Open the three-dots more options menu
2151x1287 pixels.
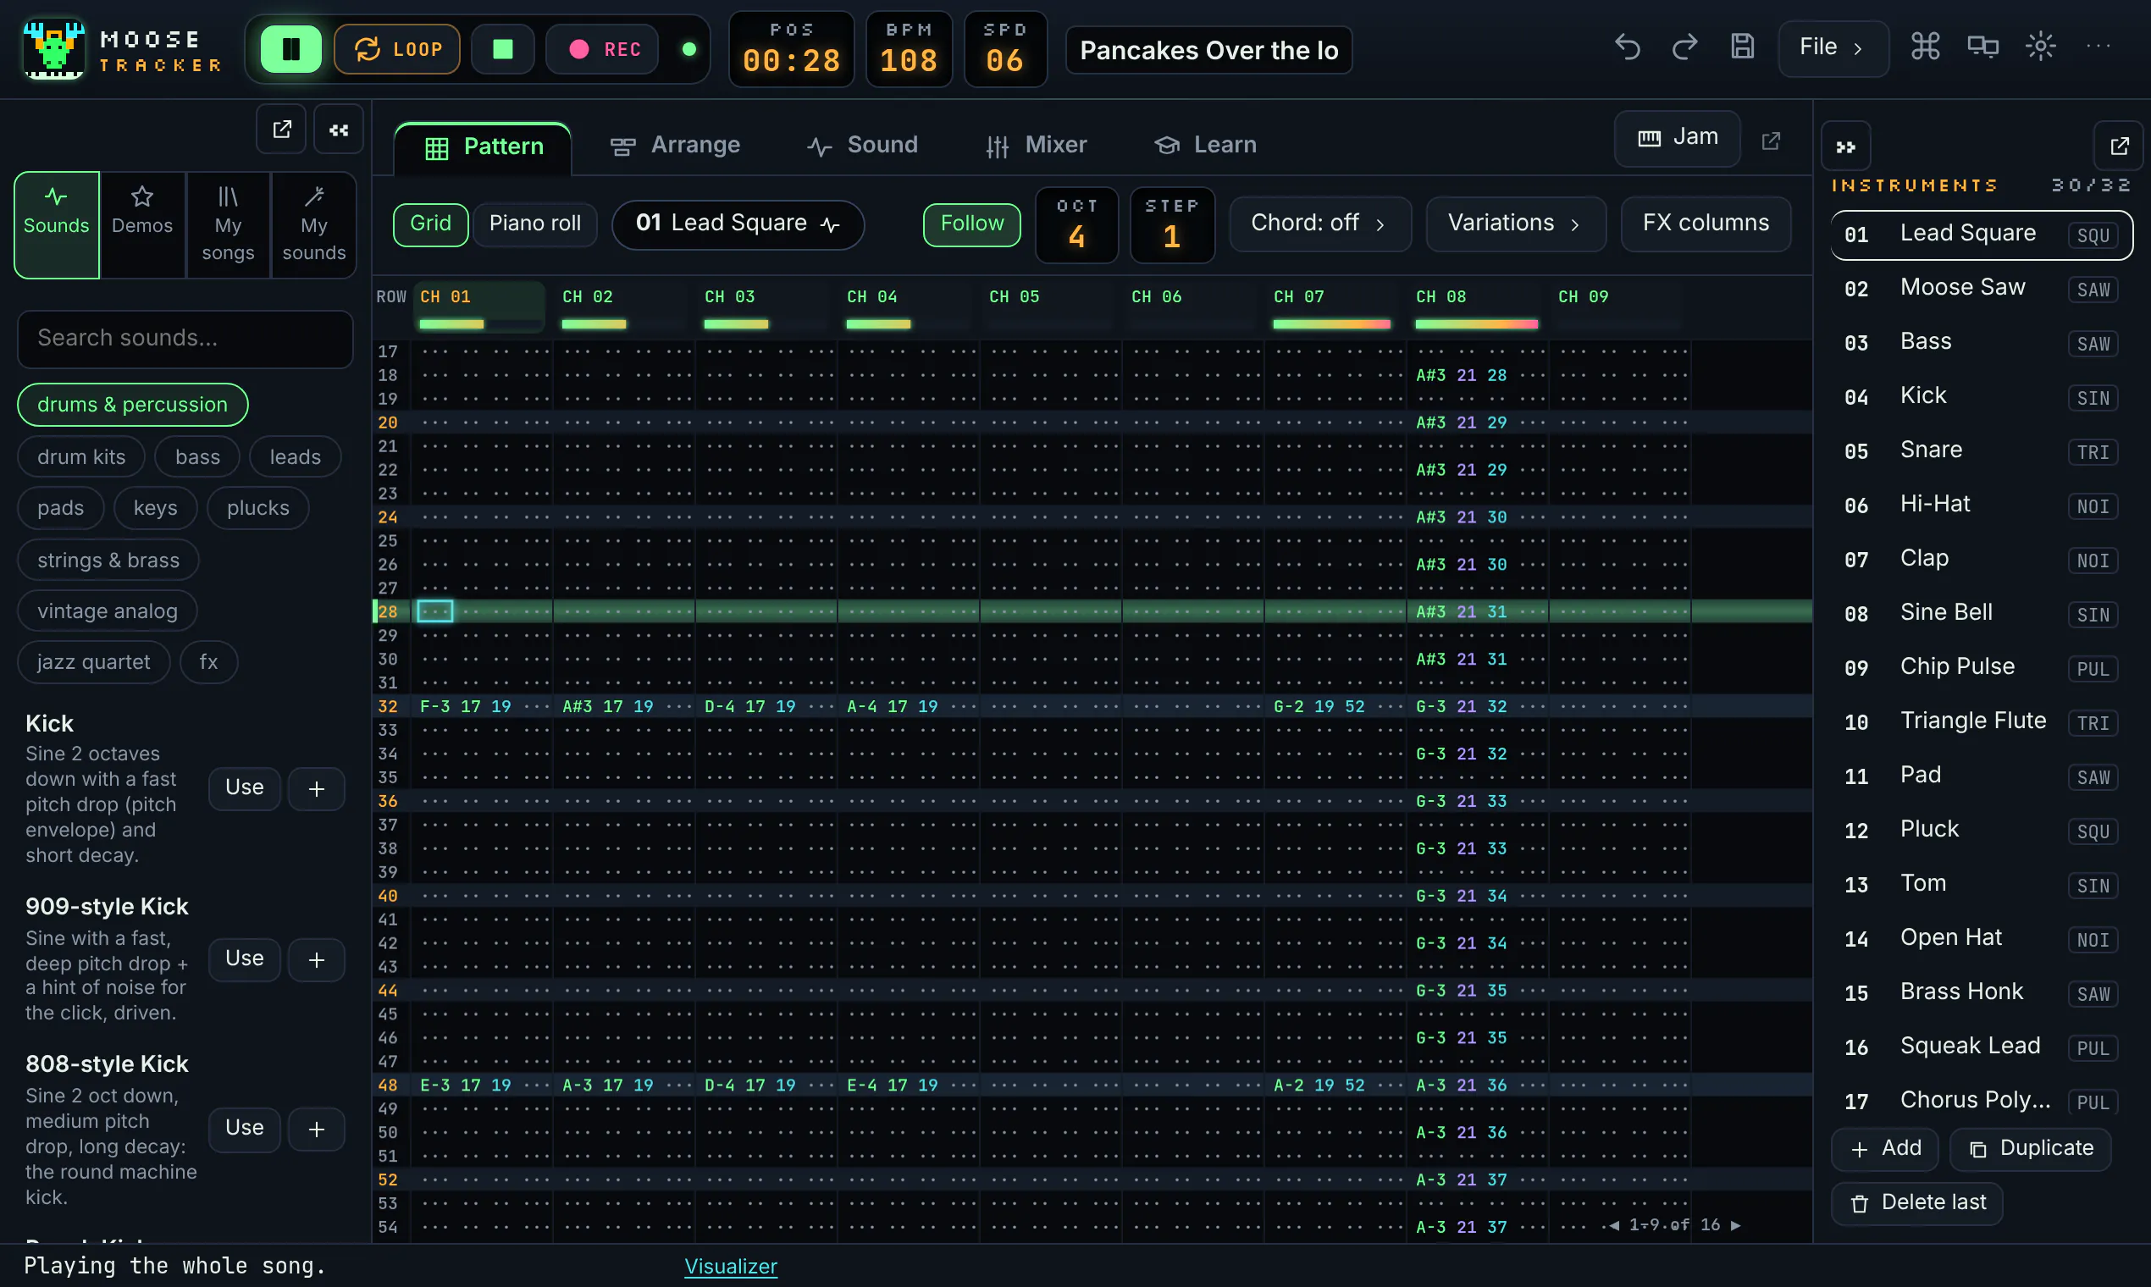2098,47
